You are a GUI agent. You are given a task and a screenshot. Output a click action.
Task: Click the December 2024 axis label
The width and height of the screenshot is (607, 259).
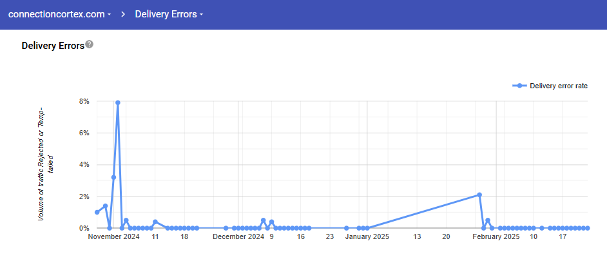[238, 237]
